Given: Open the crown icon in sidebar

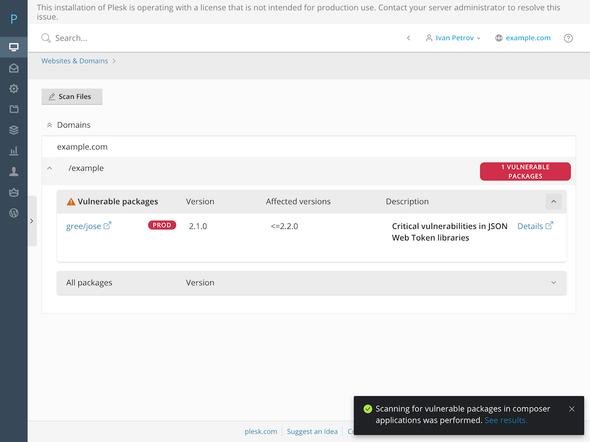Looking at the screenshot, I should 14,192.
